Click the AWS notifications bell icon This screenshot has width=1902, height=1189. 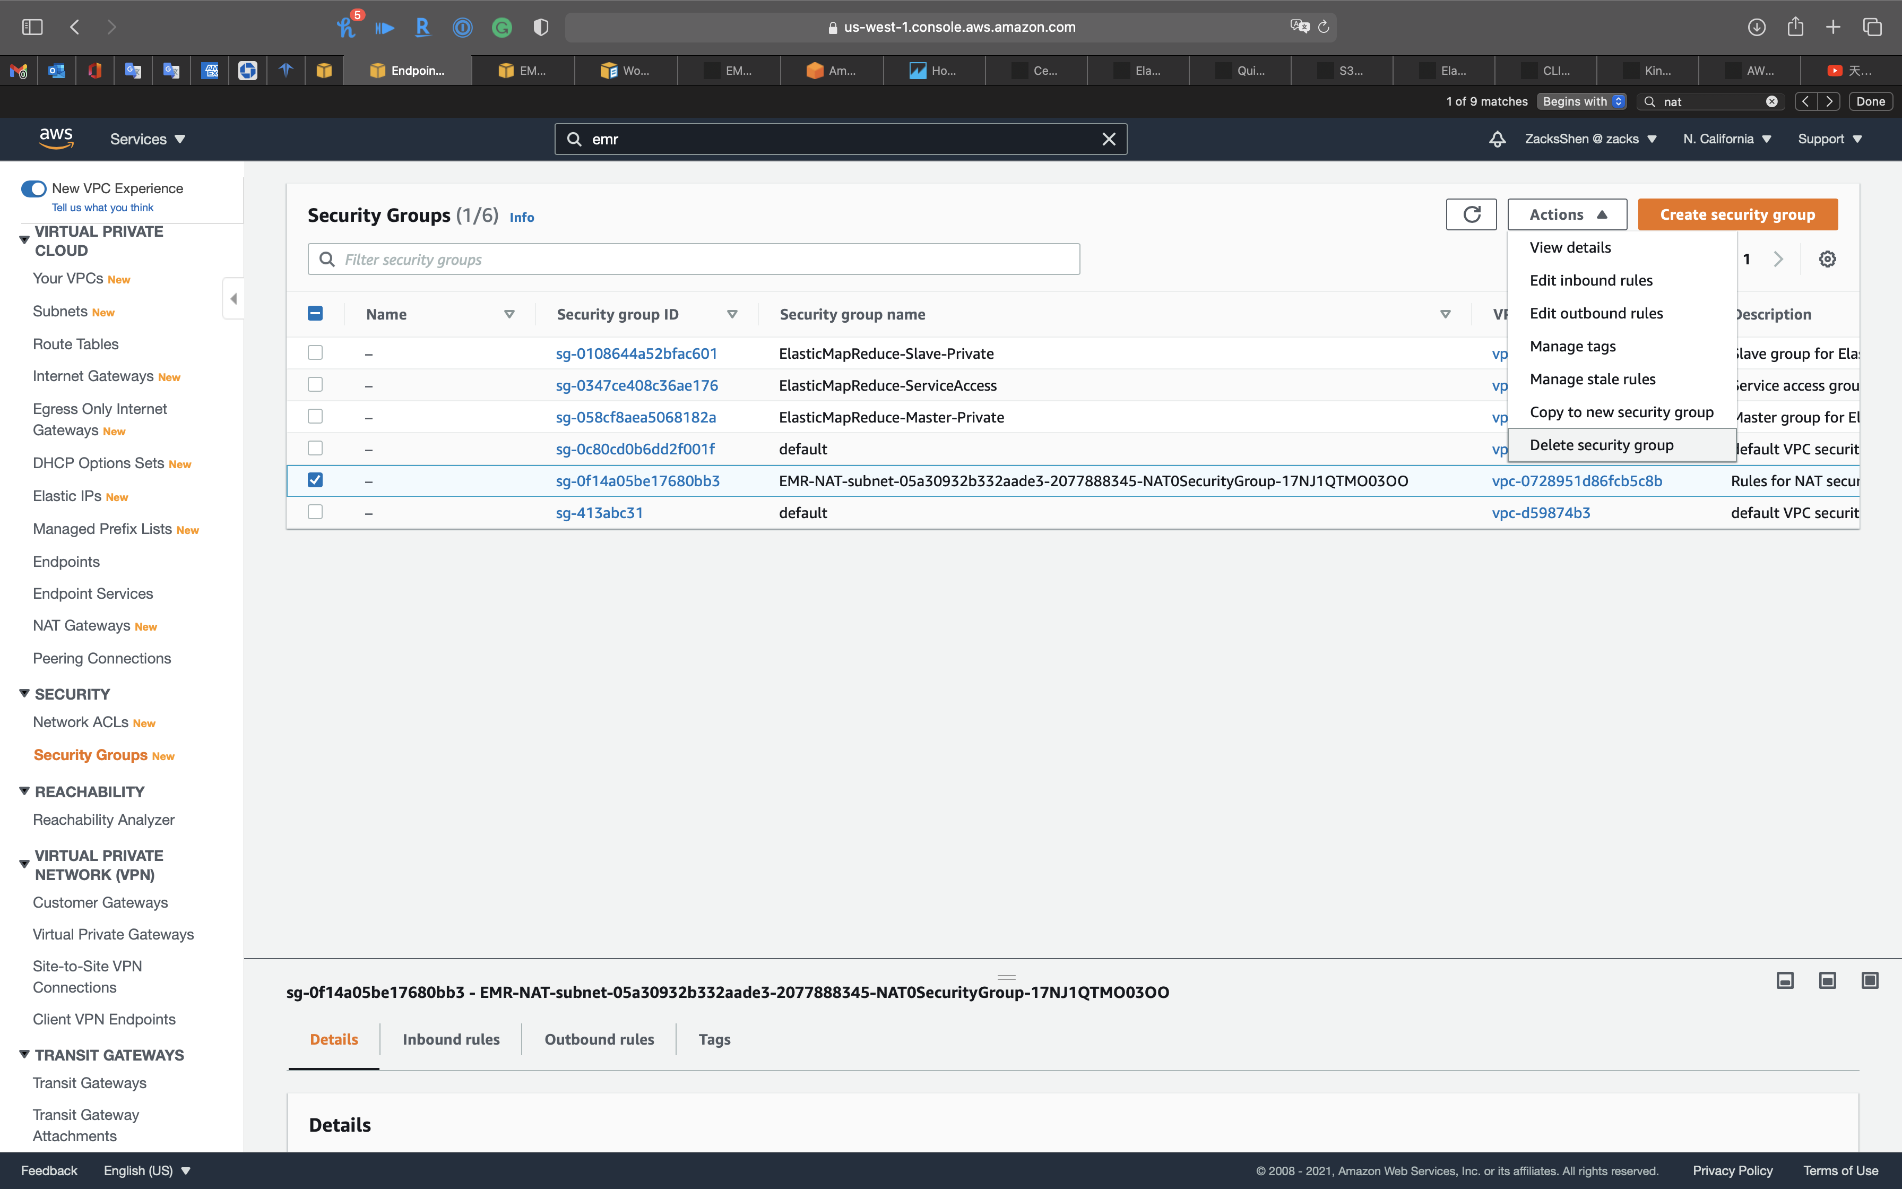pos(1497,139)
